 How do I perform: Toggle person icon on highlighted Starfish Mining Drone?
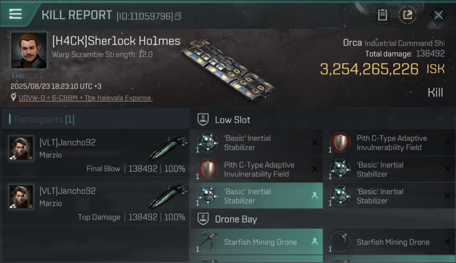click(x=315, y=242)
